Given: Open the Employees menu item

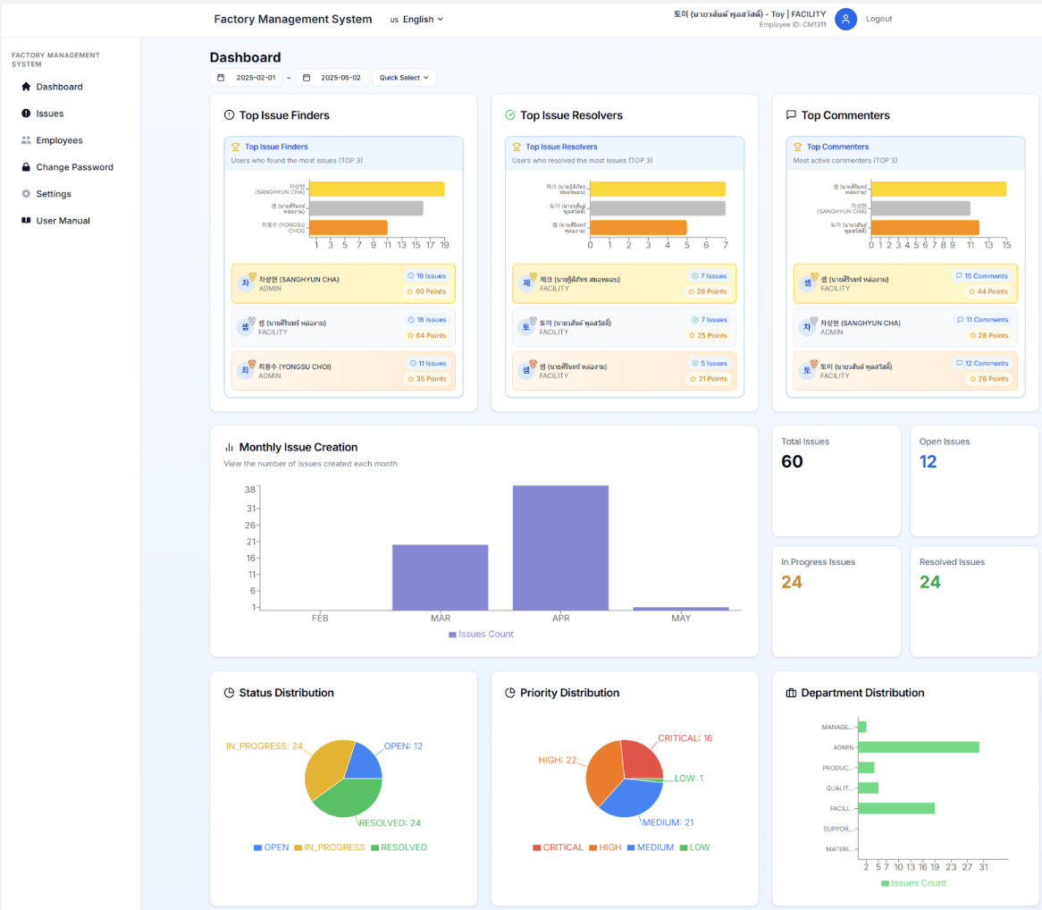Looking at the screenshot, I should click(59, 140).
